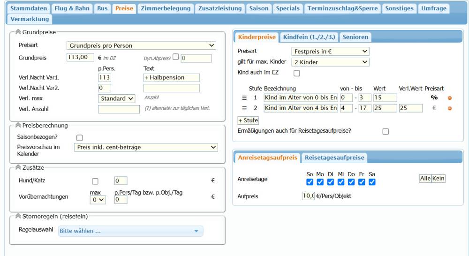Viewport: 469px width, 256px height.
Task: Uncheck the So arrival day checkbox
Action: [310, 182]
